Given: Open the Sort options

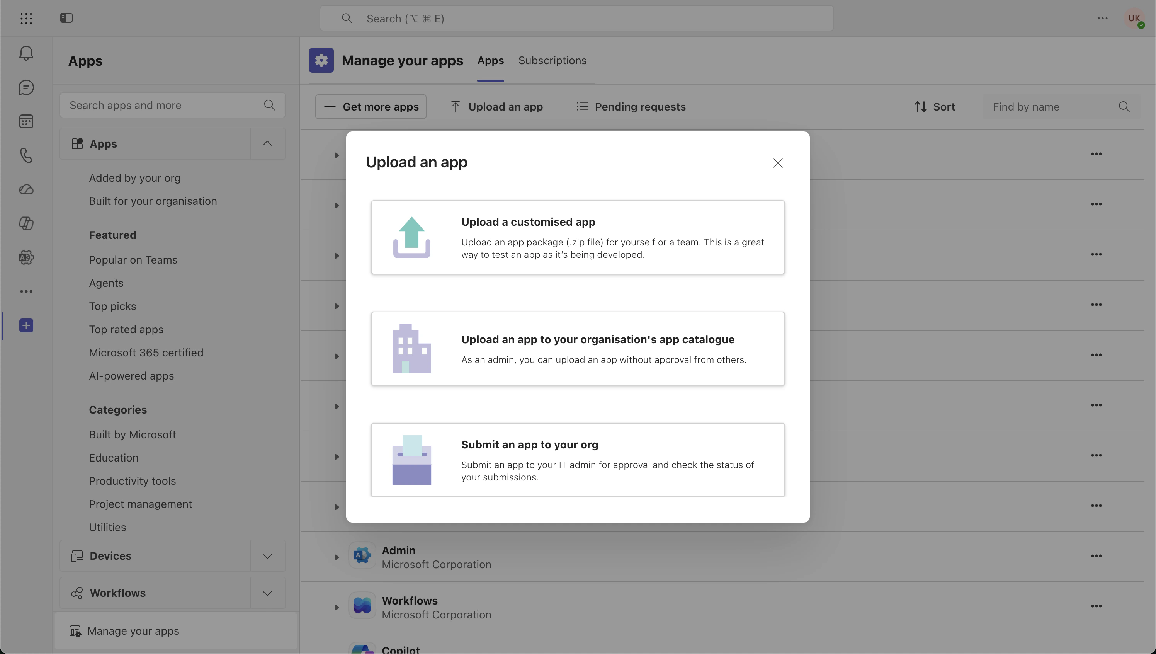Looking at the screenshot, I should pos(934,107).
